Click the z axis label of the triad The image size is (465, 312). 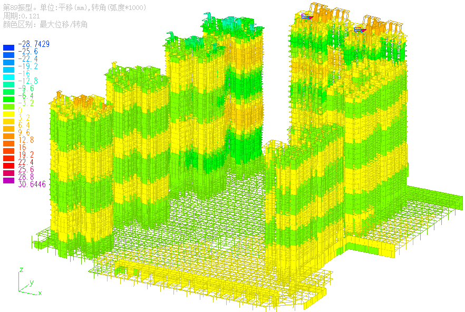(21, 270)
